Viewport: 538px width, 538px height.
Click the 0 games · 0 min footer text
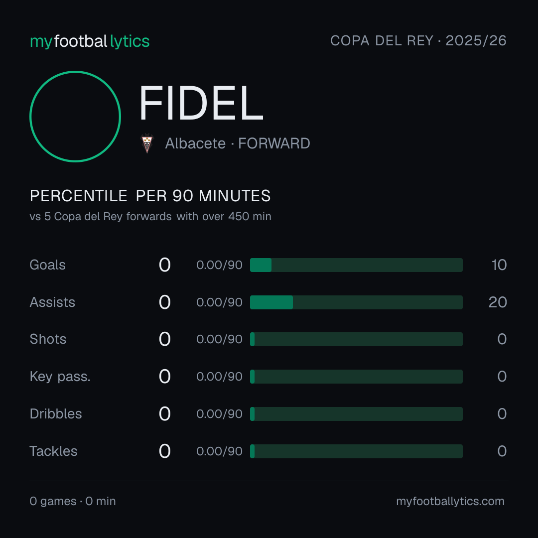click(x=73, y=501)
